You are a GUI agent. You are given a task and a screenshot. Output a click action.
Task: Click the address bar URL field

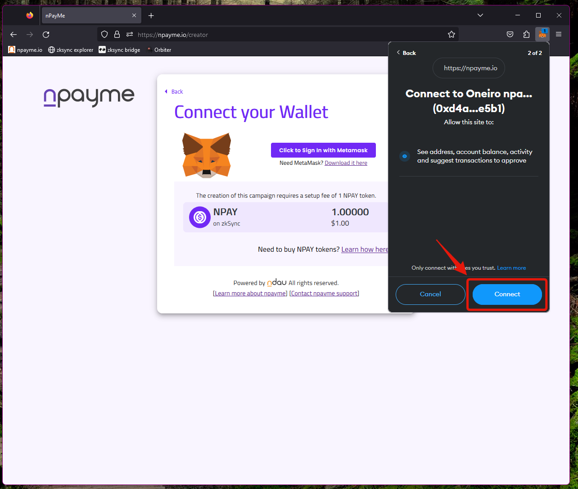click(x=278, y=35)
